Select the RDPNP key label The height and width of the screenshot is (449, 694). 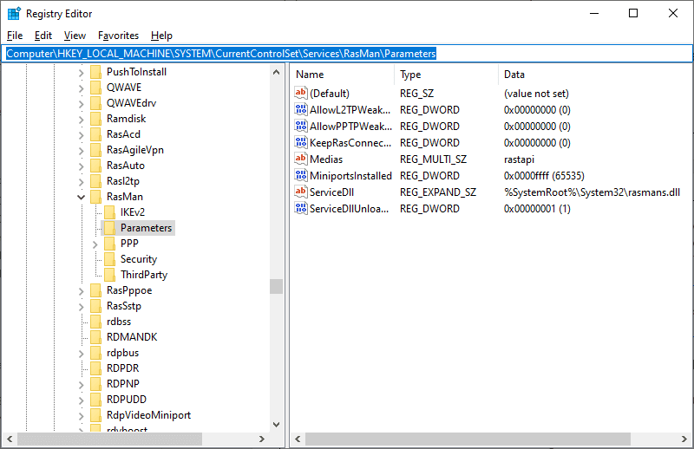123,383
